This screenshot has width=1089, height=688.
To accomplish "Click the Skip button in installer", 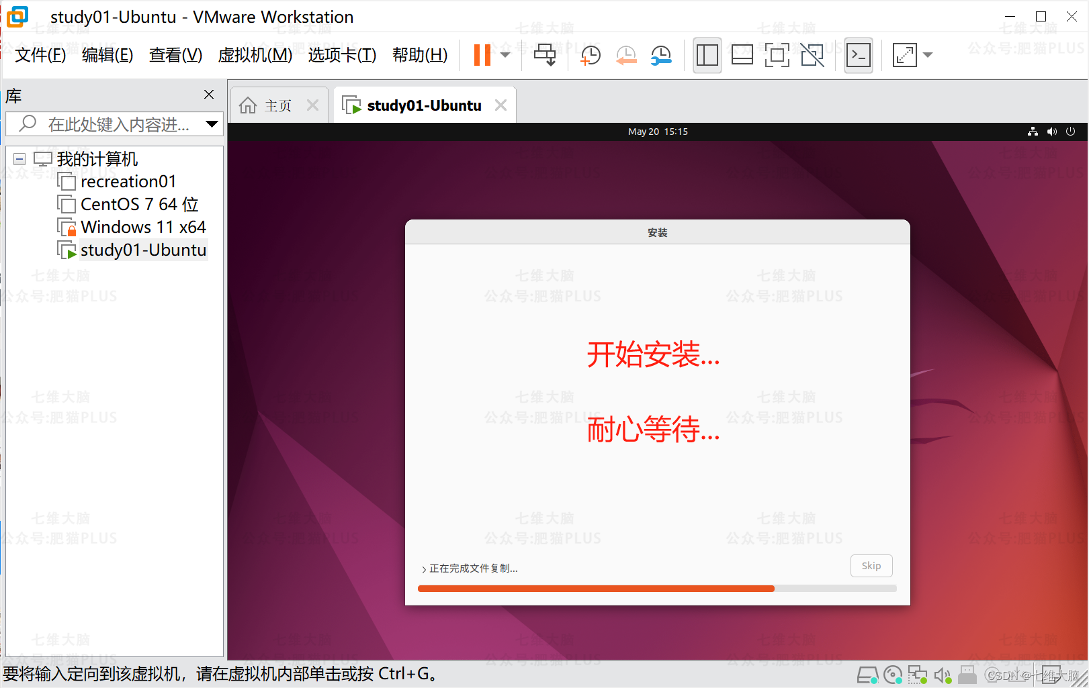I will [x=871, y=566].
